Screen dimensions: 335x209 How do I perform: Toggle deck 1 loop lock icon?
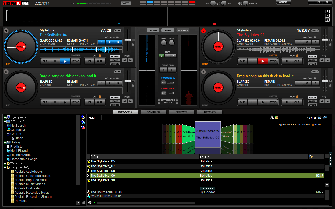point(100,56)
